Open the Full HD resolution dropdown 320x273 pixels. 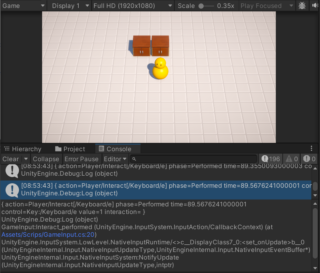pos(133,6)
